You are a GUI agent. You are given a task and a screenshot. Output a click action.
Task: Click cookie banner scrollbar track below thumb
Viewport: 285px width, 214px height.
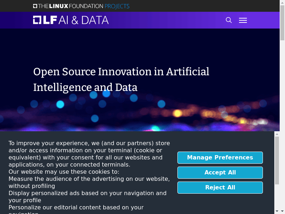[x=277, y=197]
